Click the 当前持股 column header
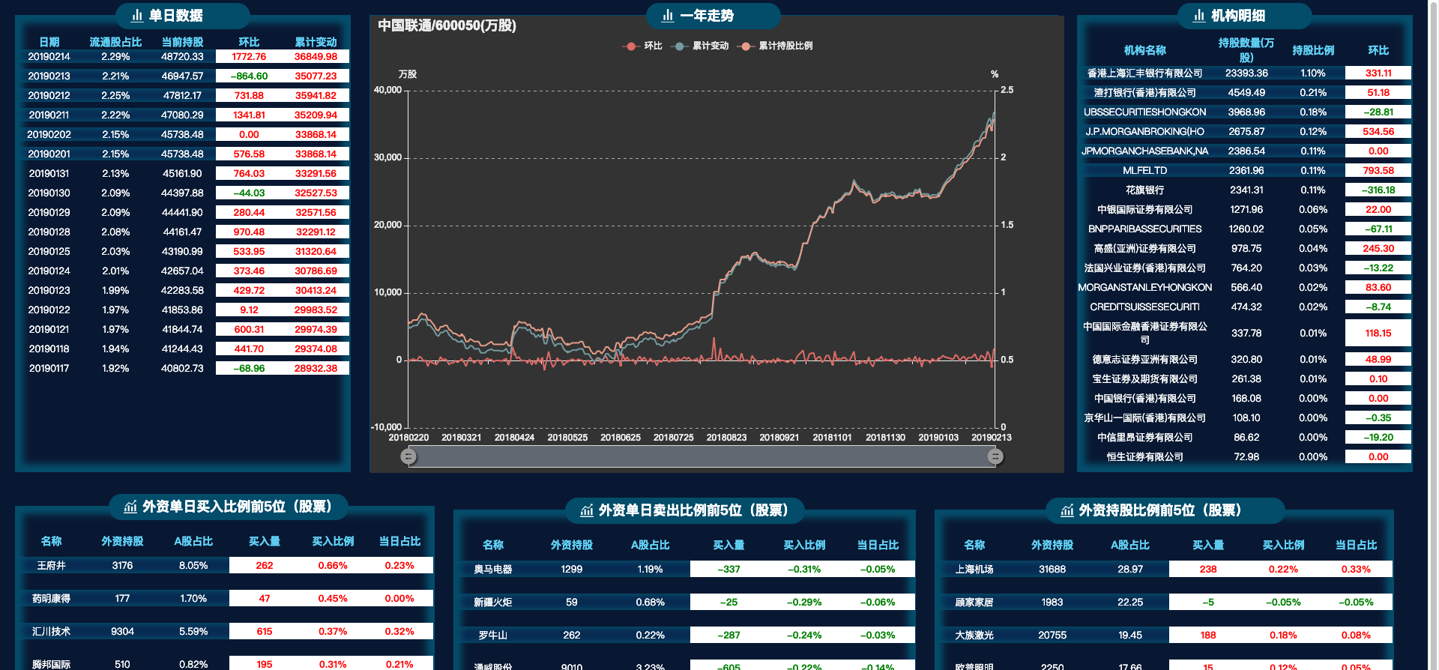The width and height of the screenshot is (1439, 670). 182,42
